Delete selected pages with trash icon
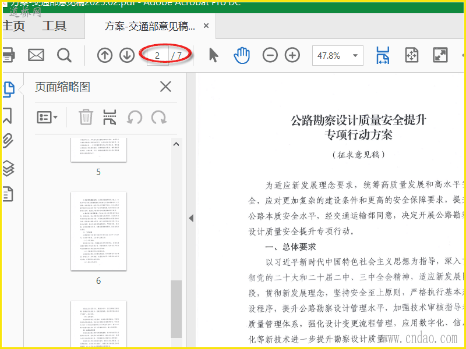Image resolution: width=466 pixels, height=349 pixels. pyautogui.click(x=86, y=117)
